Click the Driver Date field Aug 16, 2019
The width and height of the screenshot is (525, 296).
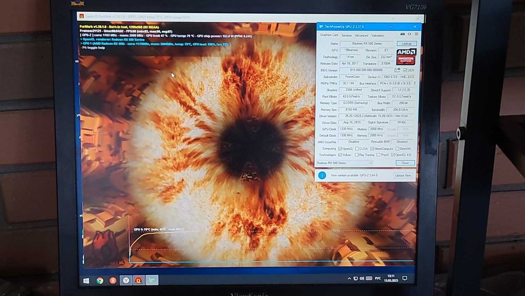coord(352,123)
